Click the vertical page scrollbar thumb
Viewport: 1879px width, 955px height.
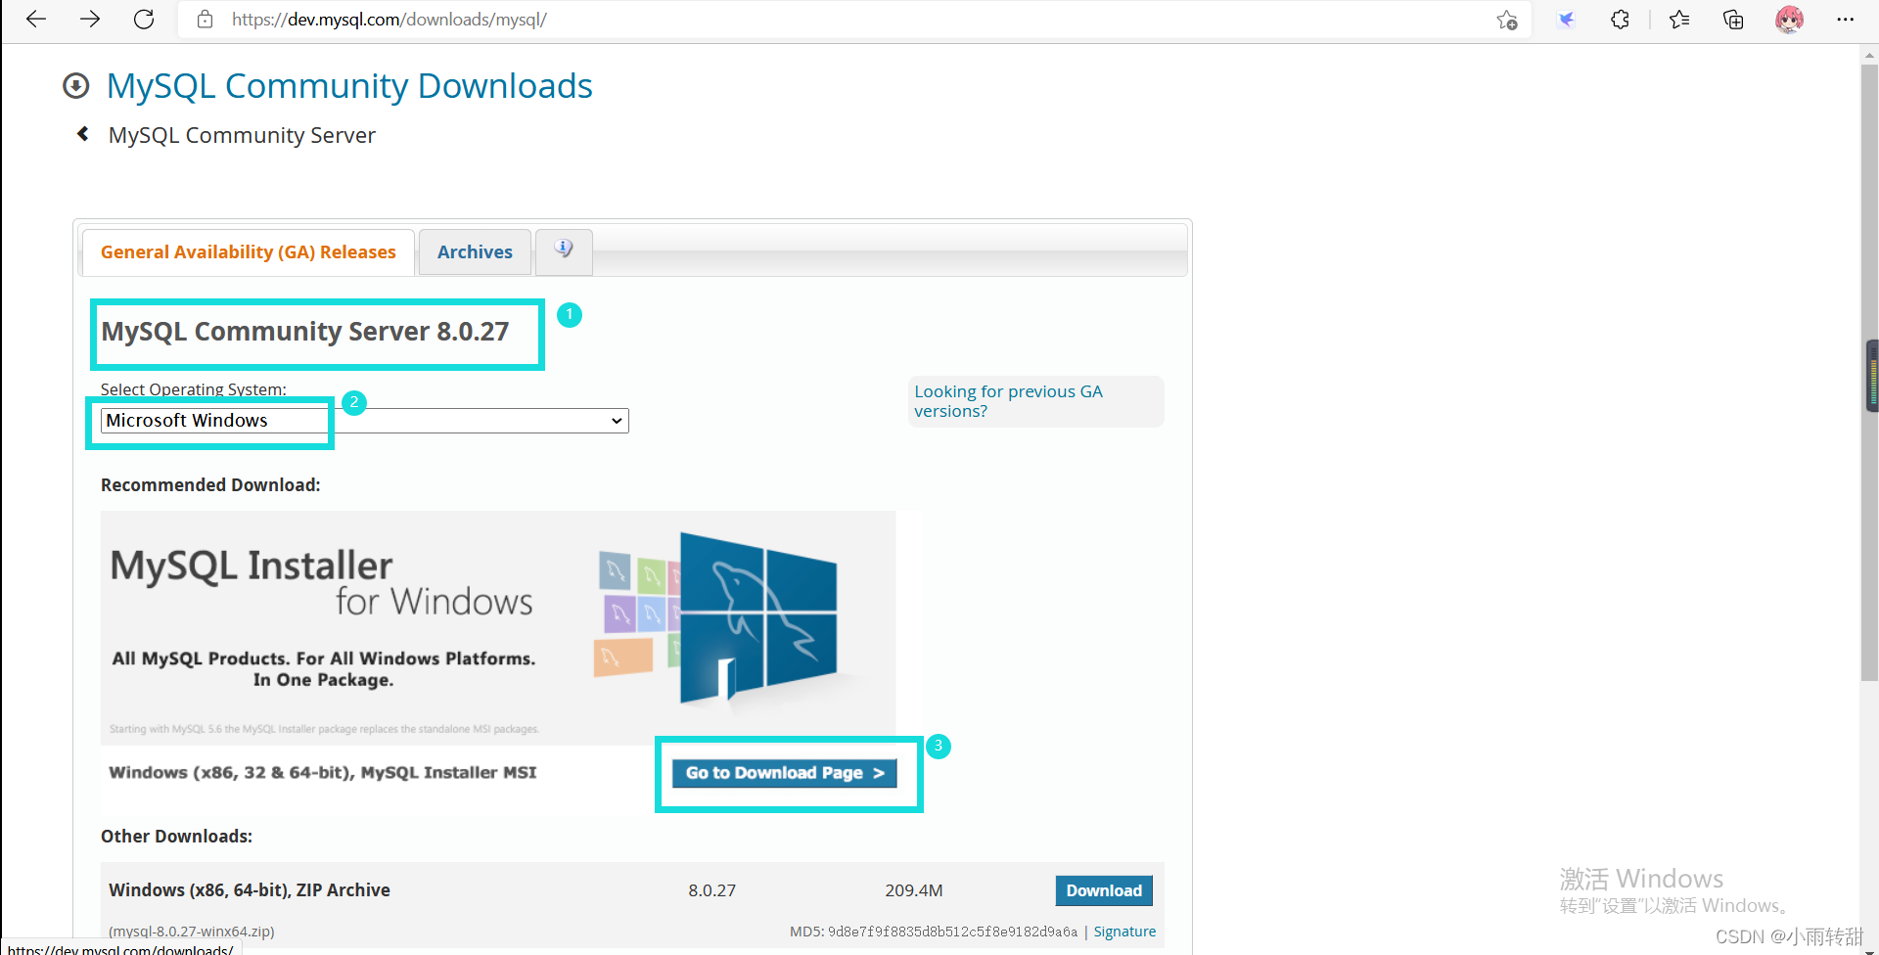[x=1869, y=372]
